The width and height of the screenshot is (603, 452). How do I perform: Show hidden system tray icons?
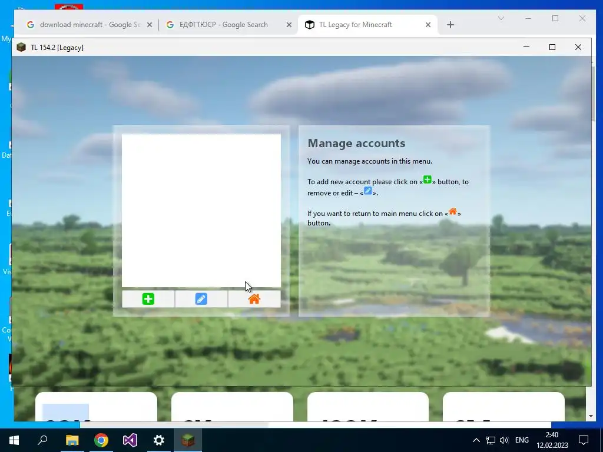(x=476, y=440)
